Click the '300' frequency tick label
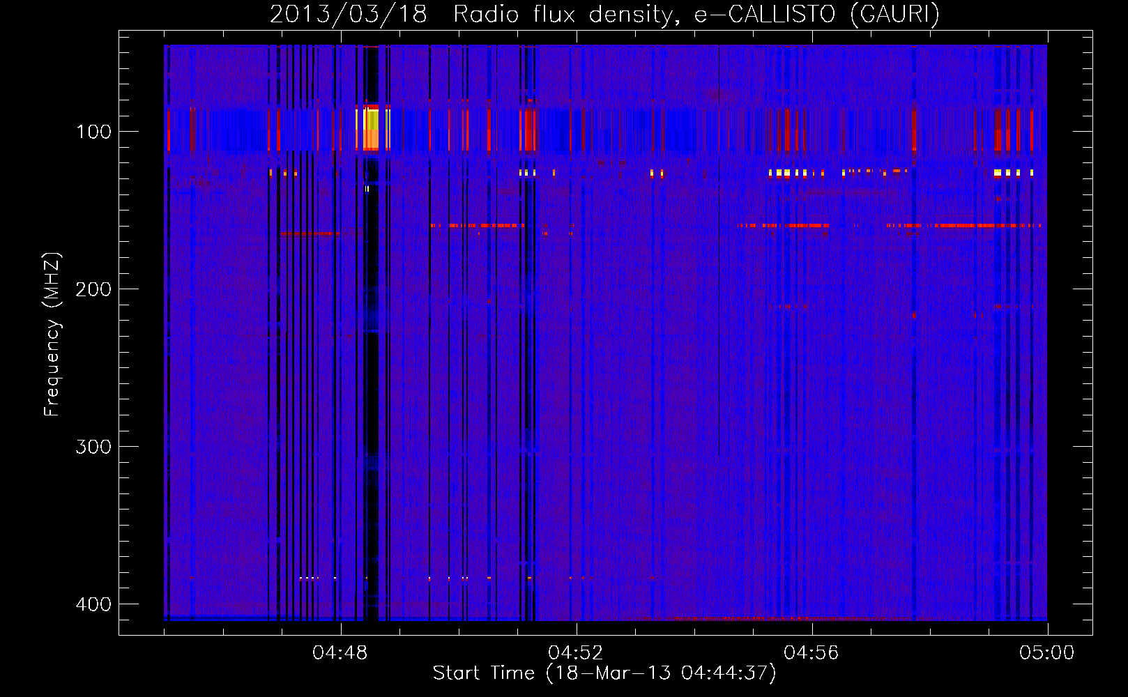Image resolution: width=1128 pixels, height=697 pixels. pyautogui.click(x=93, y=447)
